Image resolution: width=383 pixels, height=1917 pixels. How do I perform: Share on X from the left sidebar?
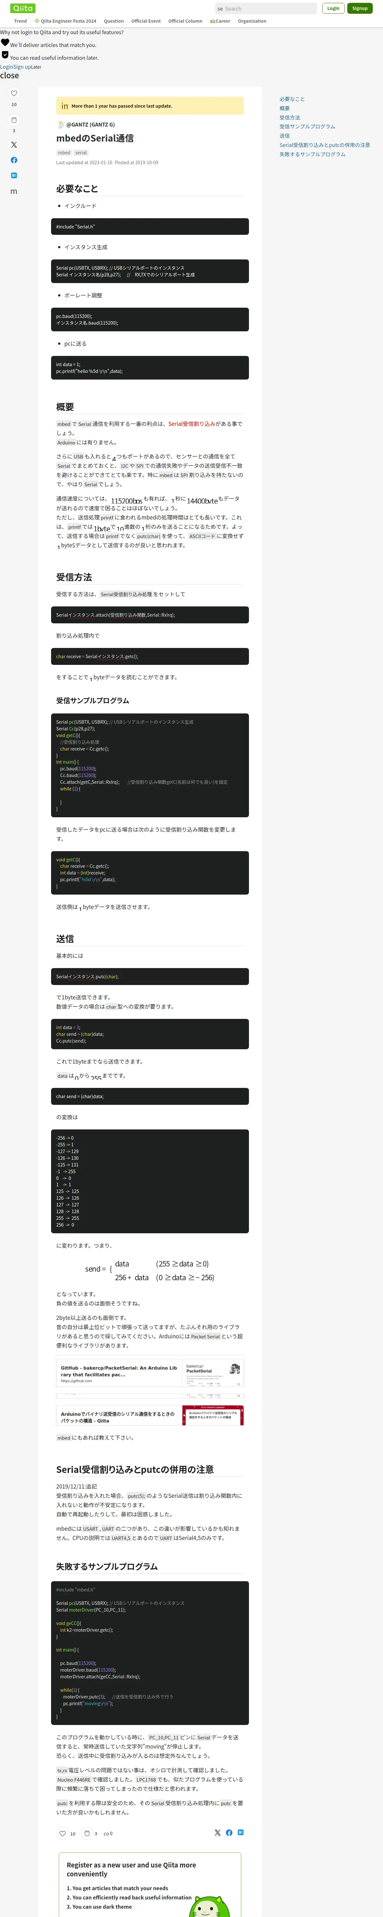pos(13,144)
